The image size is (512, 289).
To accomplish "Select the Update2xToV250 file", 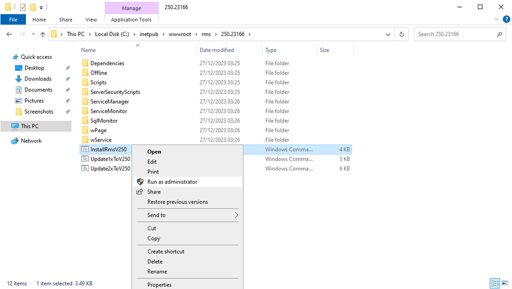I will click(110, 169).
